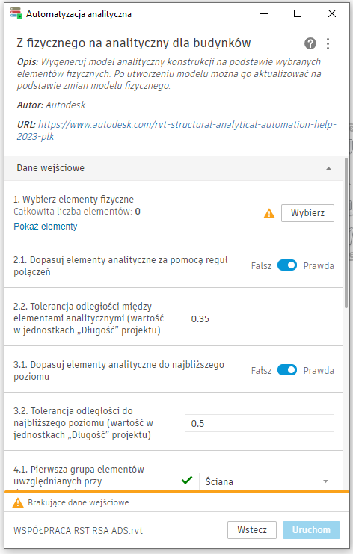Click the Wstecz button
This screenshot has width=353, height=554.
[252, 530]
